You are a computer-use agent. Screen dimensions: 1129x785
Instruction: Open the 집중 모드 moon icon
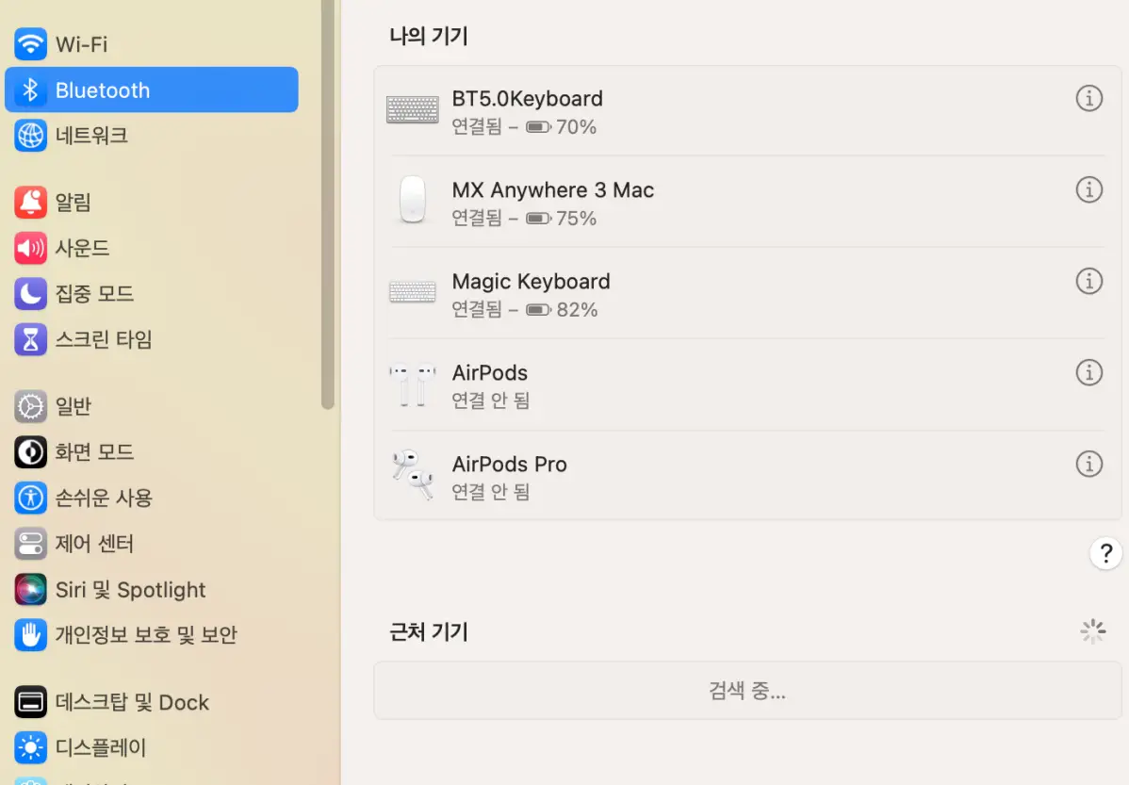pyautogui.click(x=30, y=294)
